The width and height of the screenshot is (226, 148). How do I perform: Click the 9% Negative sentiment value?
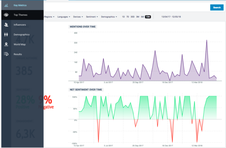pos(46,102)
